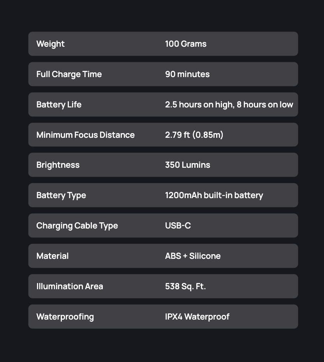Click the Minimum Focus Distance label
Viewport: 324px width, 362px height.
tap(85, 135)
